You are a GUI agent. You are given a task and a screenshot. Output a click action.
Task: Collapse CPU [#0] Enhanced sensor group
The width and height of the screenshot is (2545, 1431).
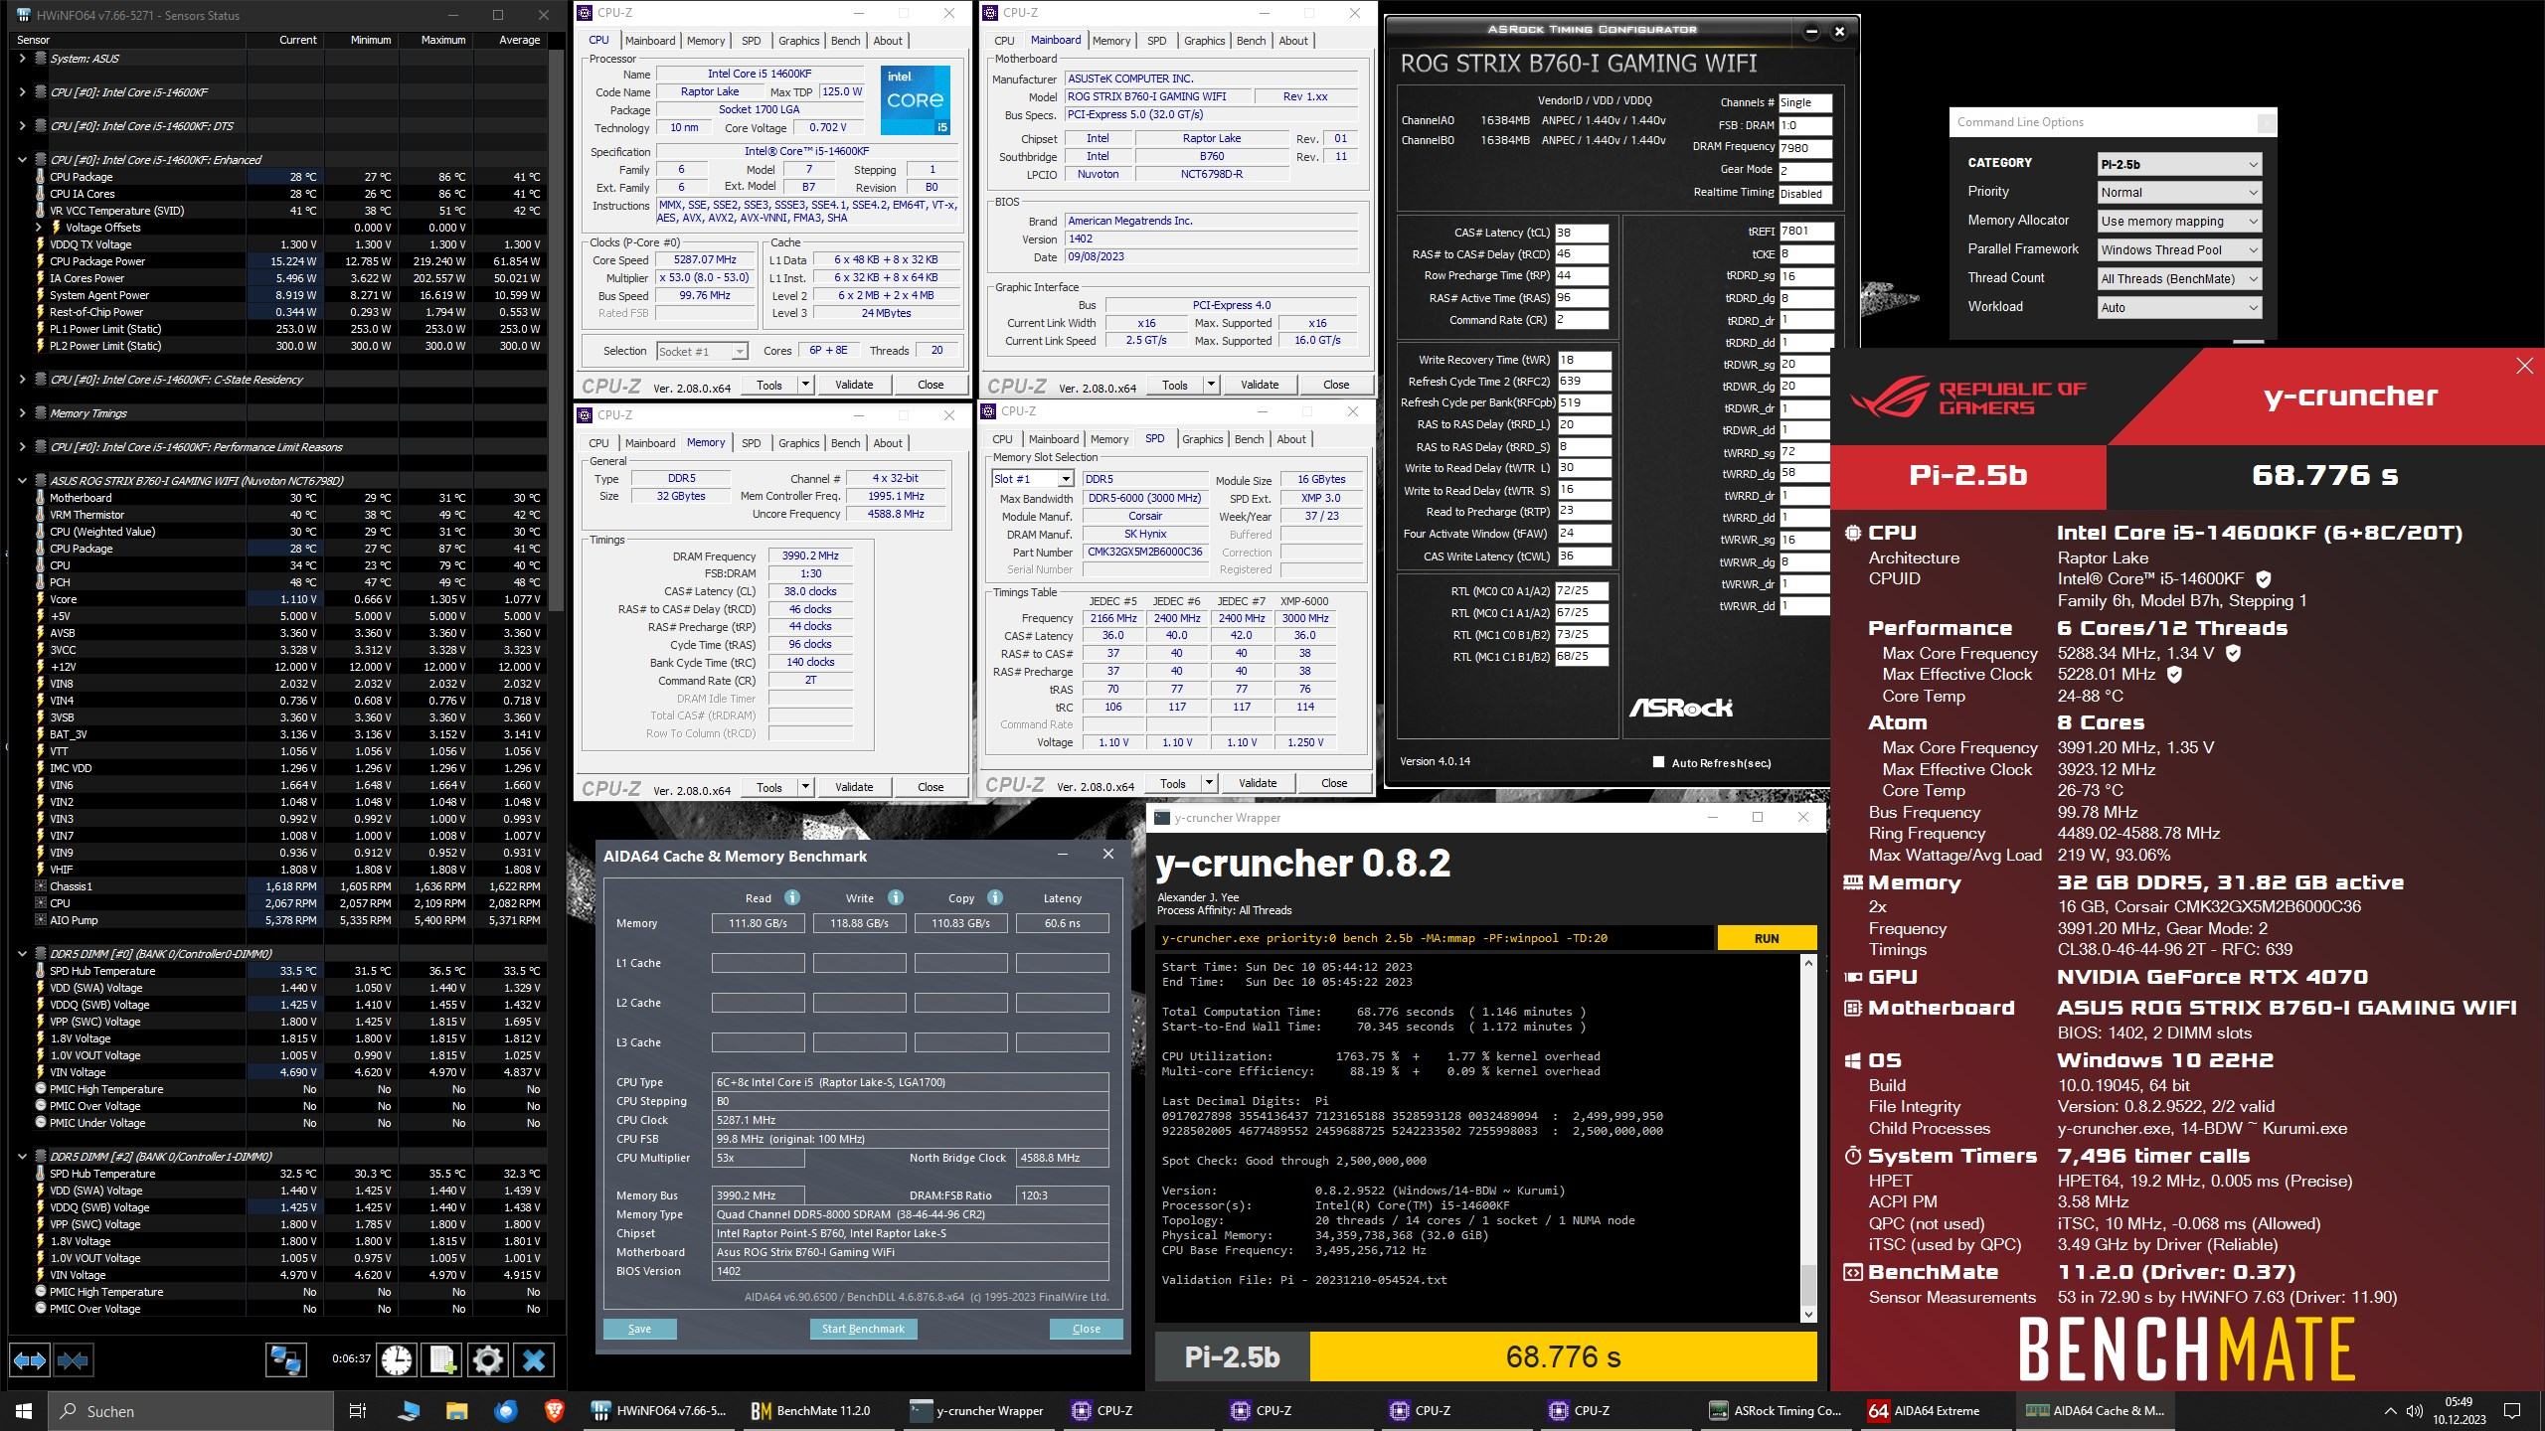22,160
